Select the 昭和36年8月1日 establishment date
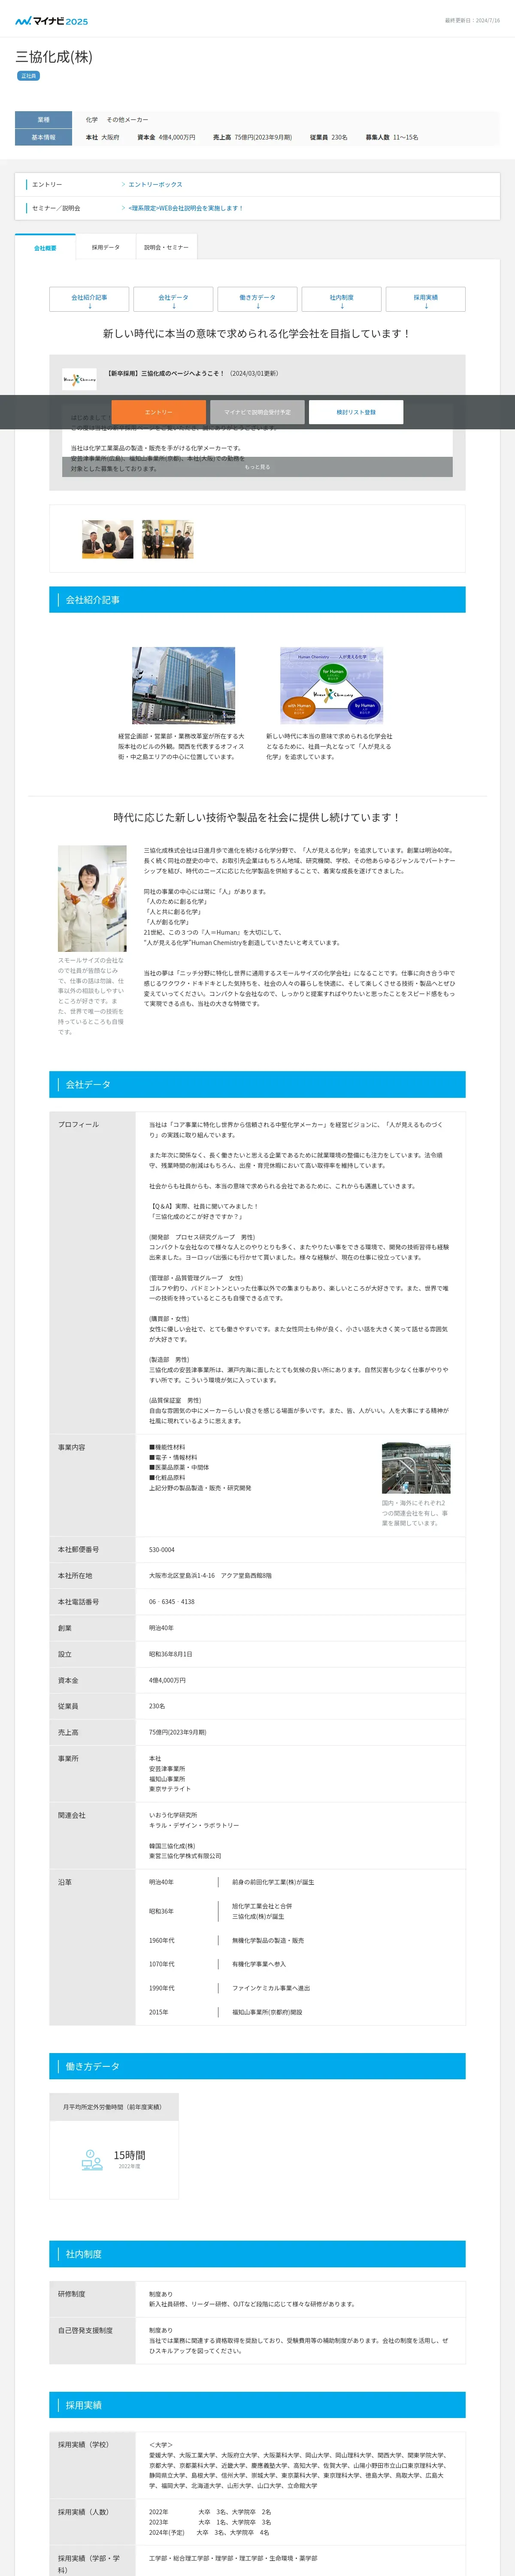 click(171, 1654)
